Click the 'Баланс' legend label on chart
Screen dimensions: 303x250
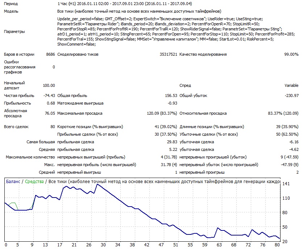click(13, 182)
